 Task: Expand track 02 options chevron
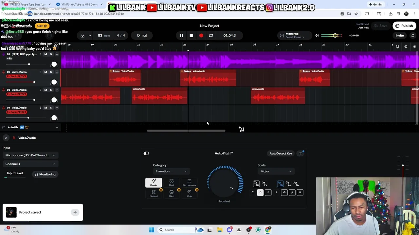57,72
